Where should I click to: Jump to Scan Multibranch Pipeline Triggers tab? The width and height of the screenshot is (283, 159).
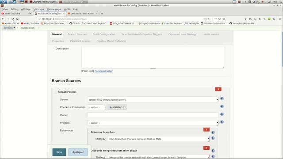141,34
